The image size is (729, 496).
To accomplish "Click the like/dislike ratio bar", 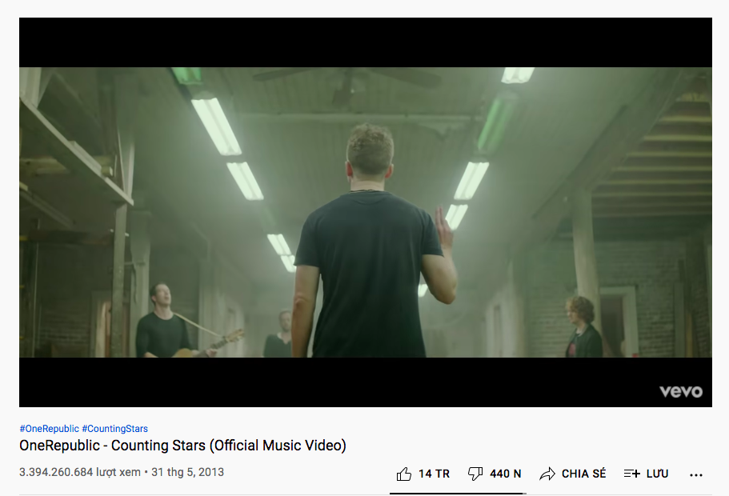I will 458,494.
